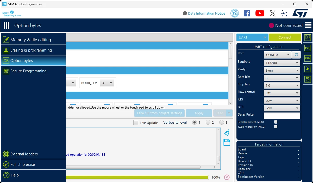This screenshot has width=313, height=183.
Task: Clear the log with broom icon
Action: click(227, 132)
